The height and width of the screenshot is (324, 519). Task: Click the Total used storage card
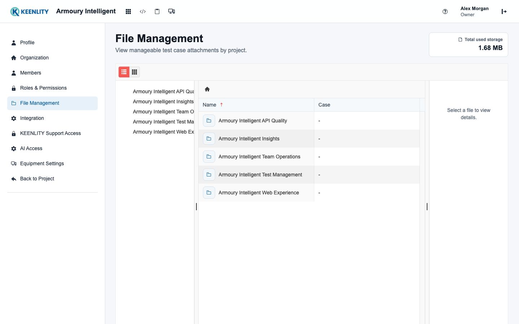point(468,45)
